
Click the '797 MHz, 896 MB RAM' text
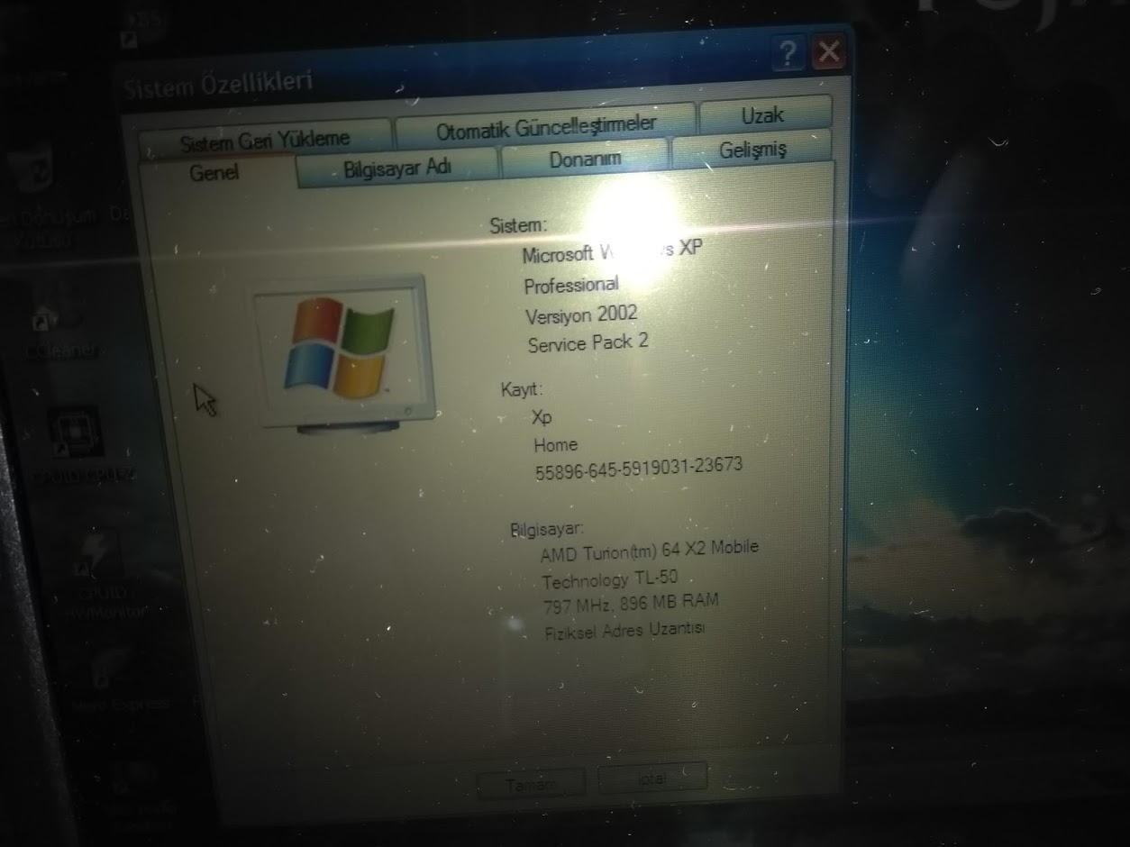click(631, 604)
